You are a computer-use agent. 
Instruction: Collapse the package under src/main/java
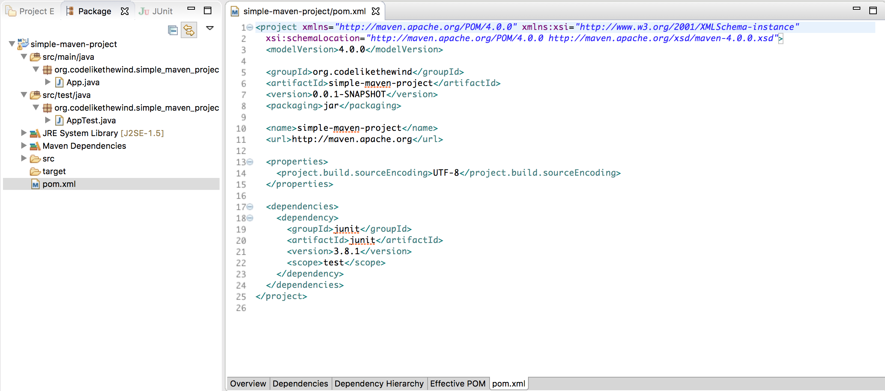click(x=36, y=70)
